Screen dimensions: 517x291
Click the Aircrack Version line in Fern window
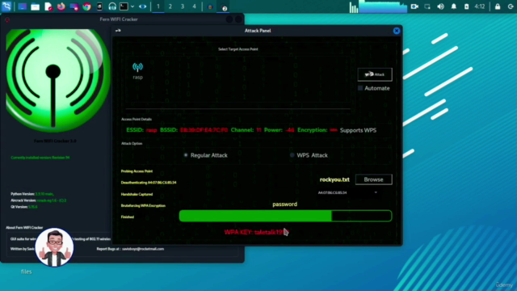tap(38, 200)
